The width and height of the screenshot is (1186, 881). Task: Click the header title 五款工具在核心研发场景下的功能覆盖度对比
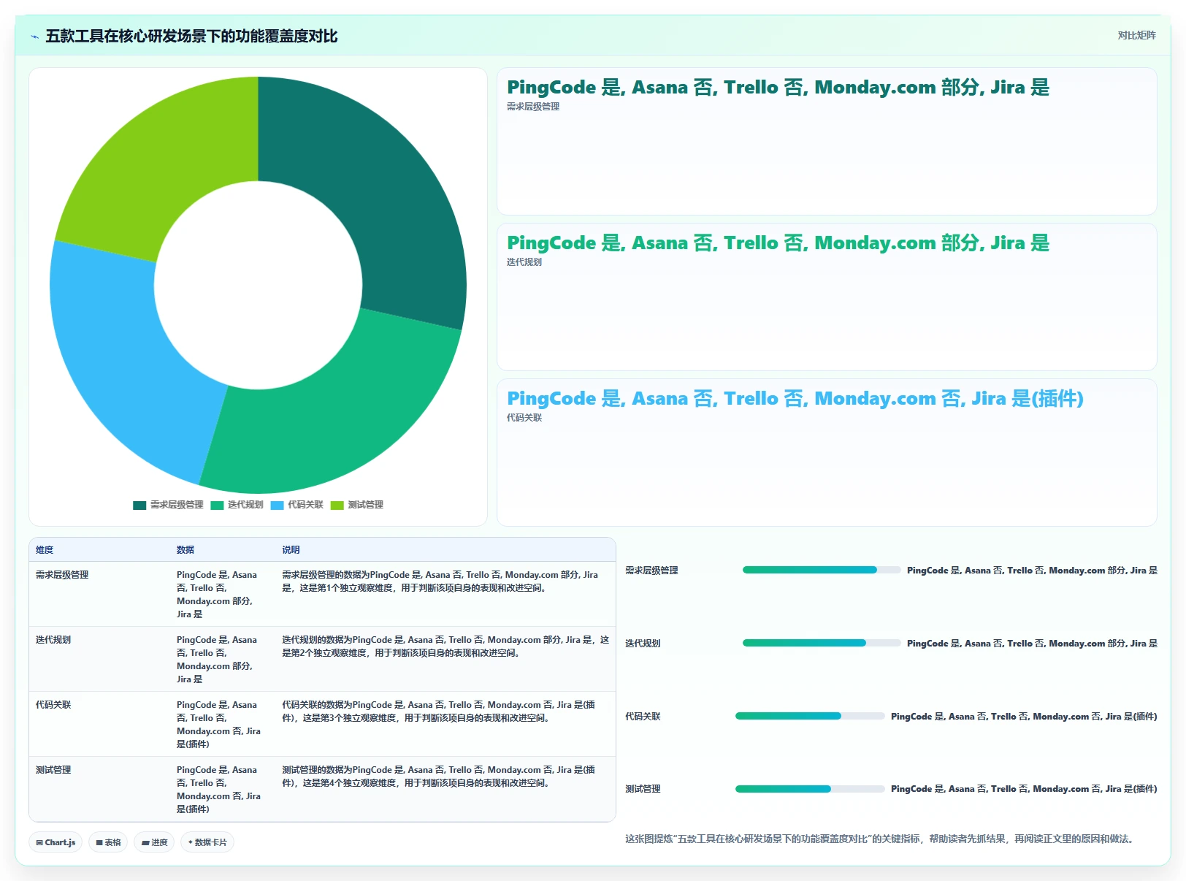coord(191,36)
